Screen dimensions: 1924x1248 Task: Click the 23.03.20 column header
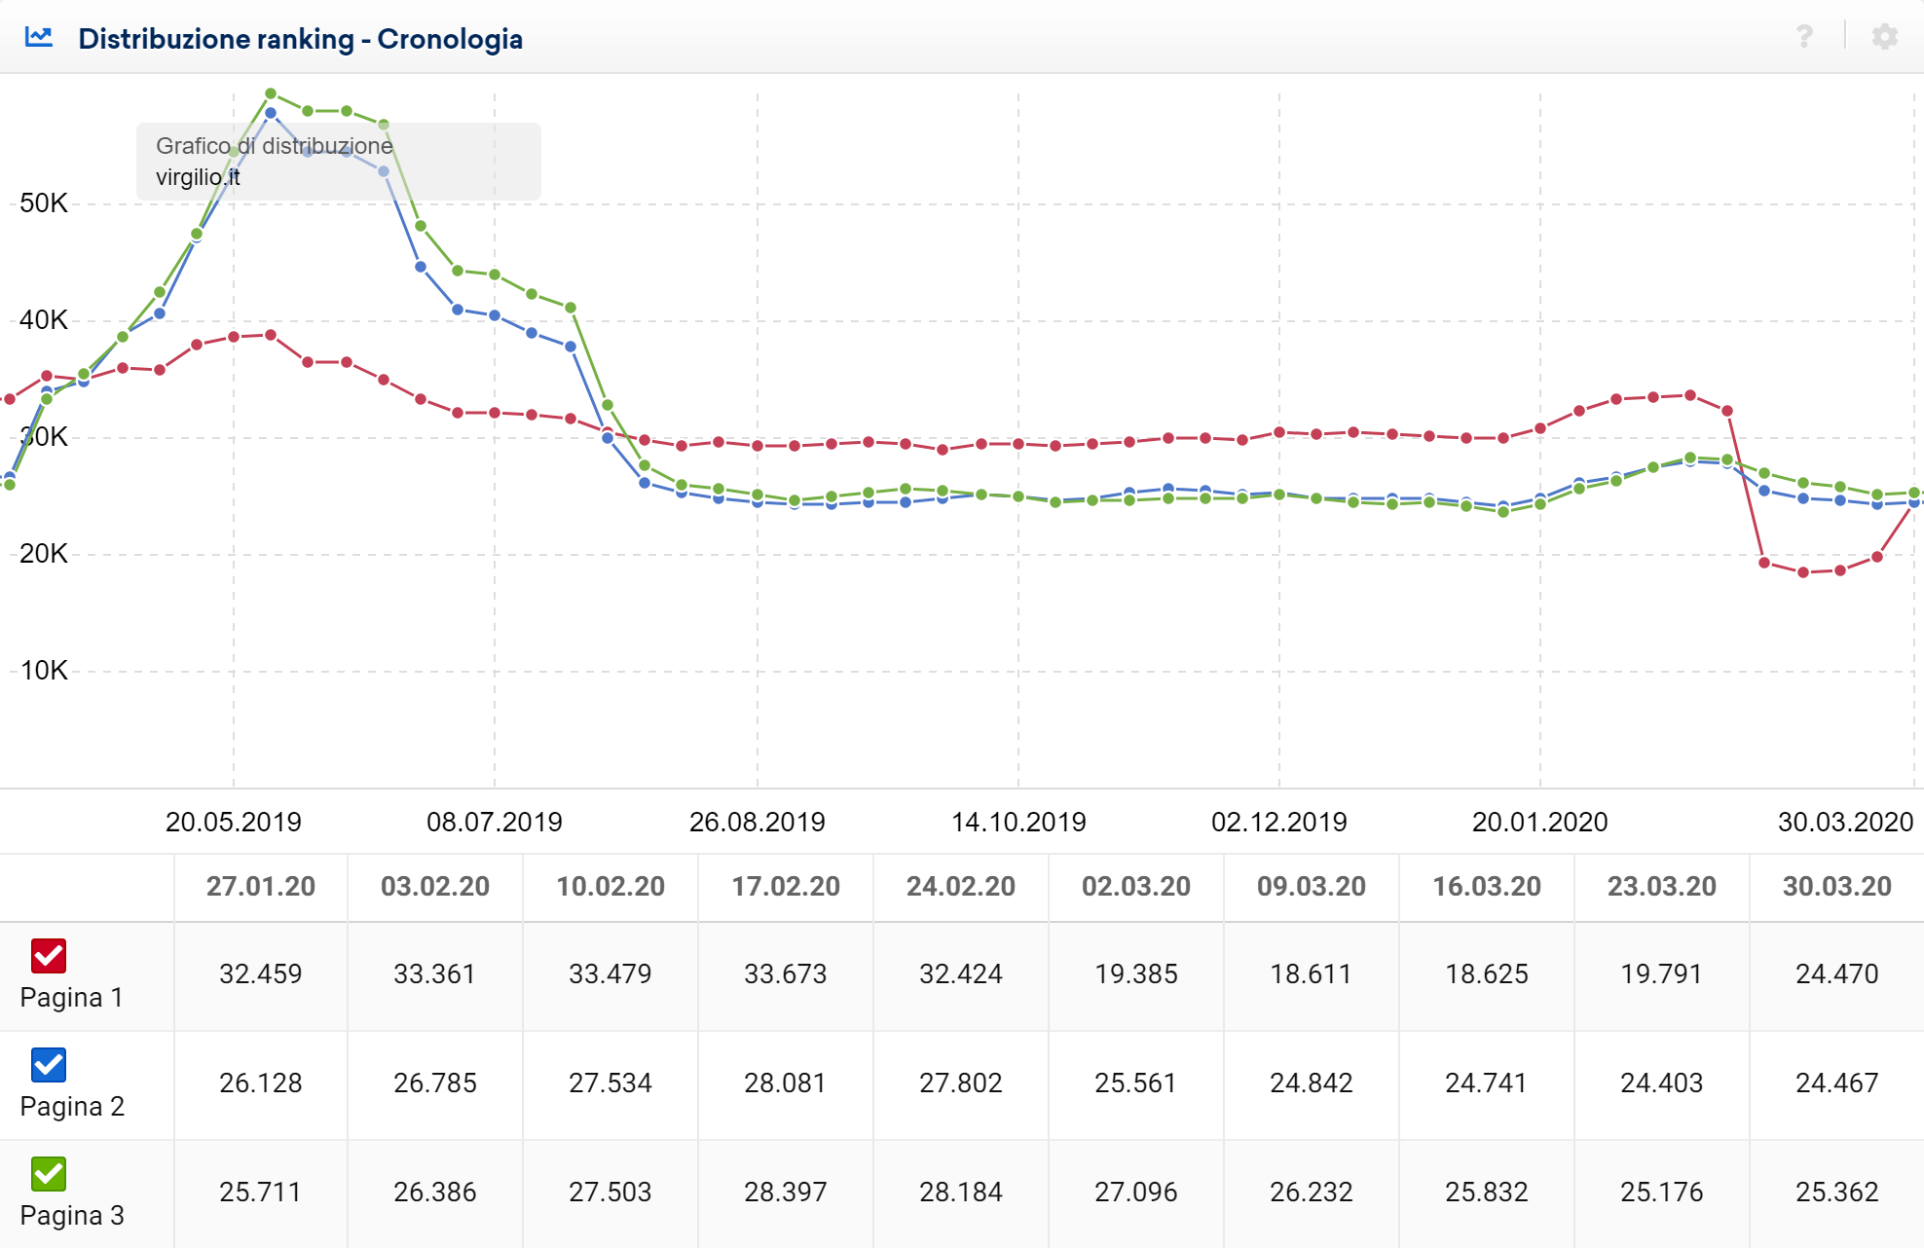point(1662,887)
